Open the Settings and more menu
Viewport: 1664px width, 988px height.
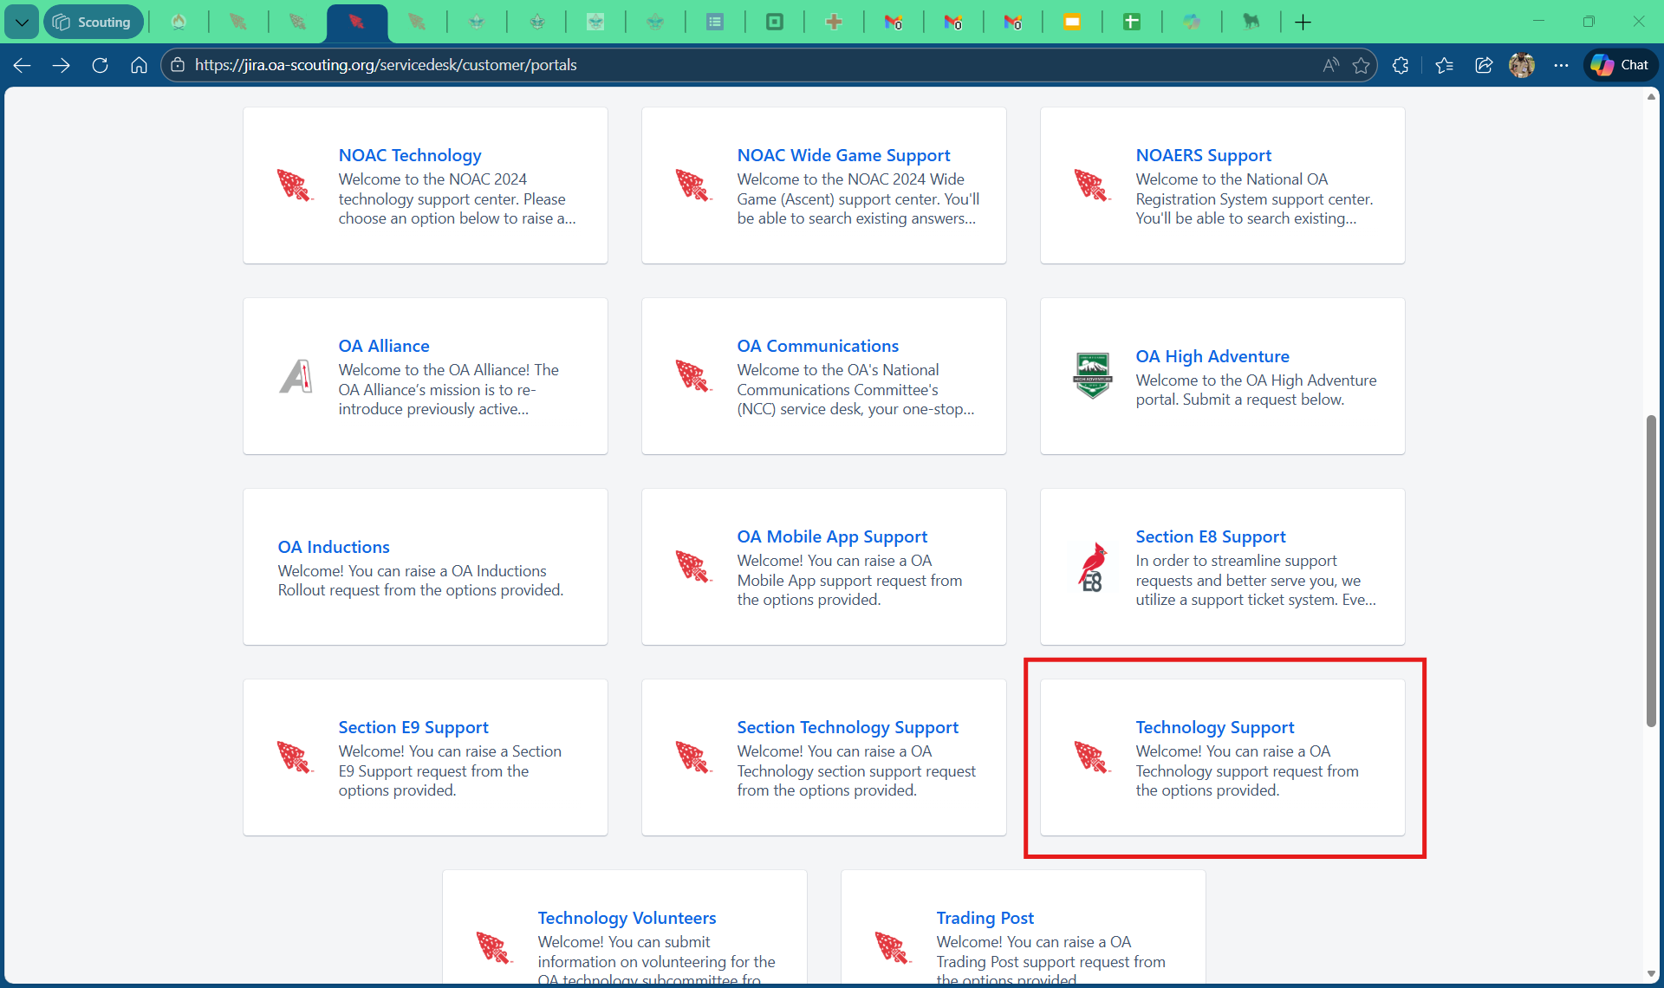[x=1561, y=65]
